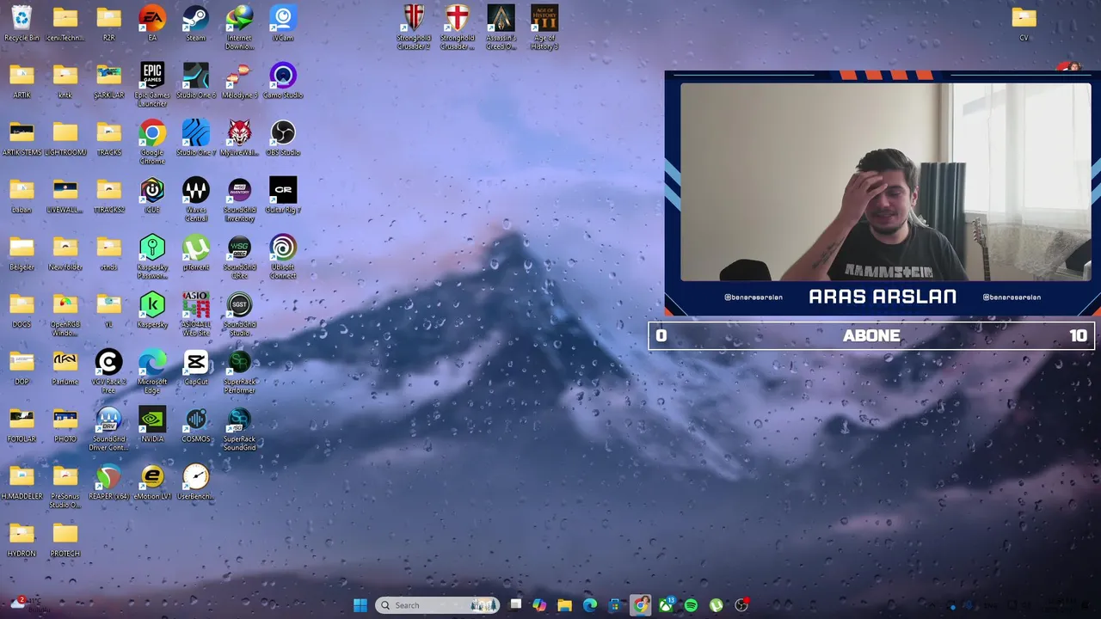Select the SoundGrid QRec shortcut
This screenshot has width=1101, height=619.
(x=239, y=256)
